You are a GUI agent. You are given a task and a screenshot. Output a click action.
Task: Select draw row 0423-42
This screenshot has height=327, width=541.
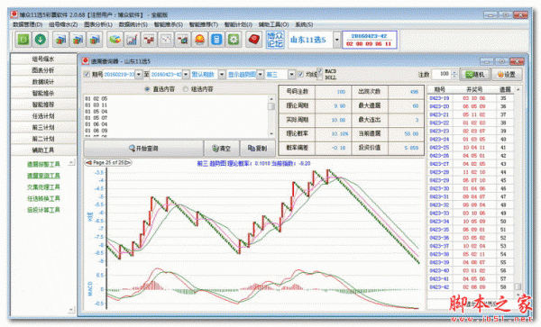[471, 287]
